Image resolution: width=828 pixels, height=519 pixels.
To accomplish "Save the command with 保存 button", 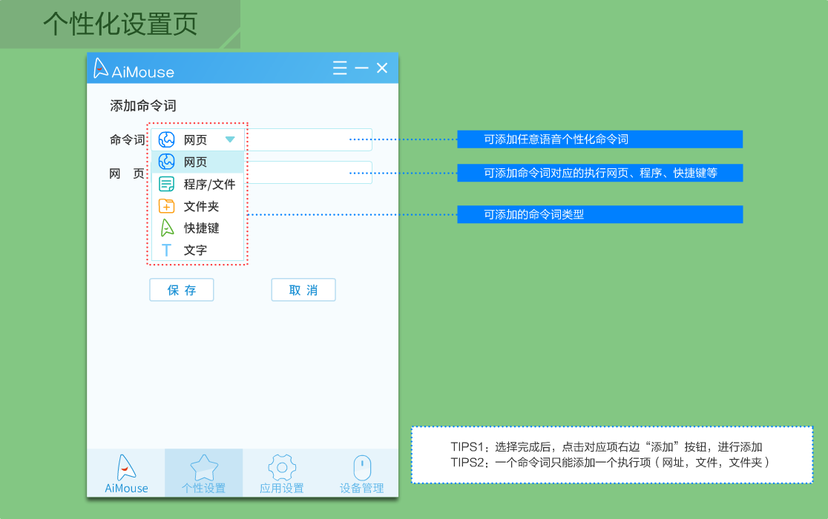I will pyautogui.click(x=182, y=290).
